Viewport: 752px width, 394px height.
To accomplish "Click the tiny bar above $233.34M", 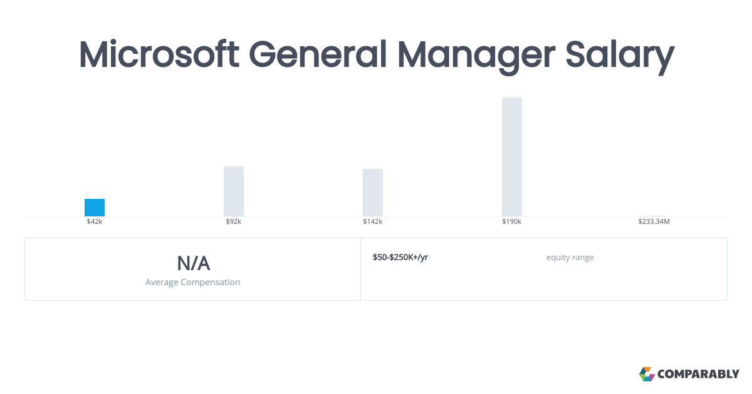I will (654, 216).
